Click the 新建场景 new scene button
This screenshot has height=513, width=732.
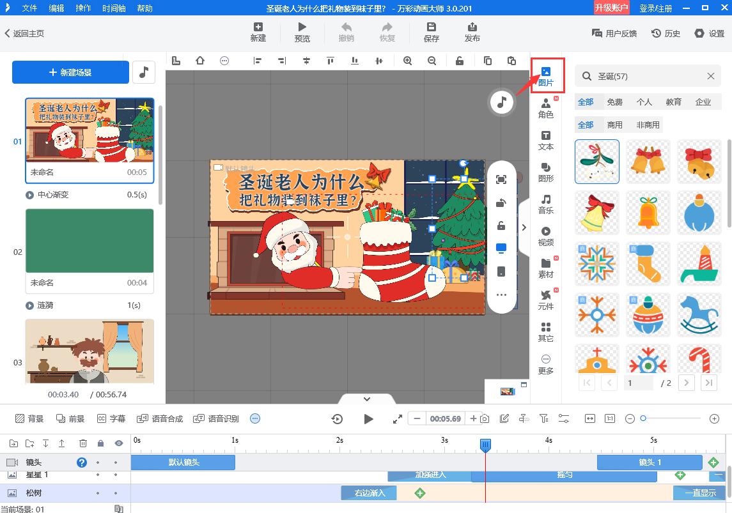click(x=70, y=72)
